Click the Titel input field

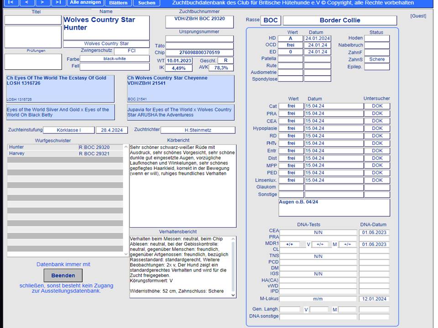coord(33,20)
